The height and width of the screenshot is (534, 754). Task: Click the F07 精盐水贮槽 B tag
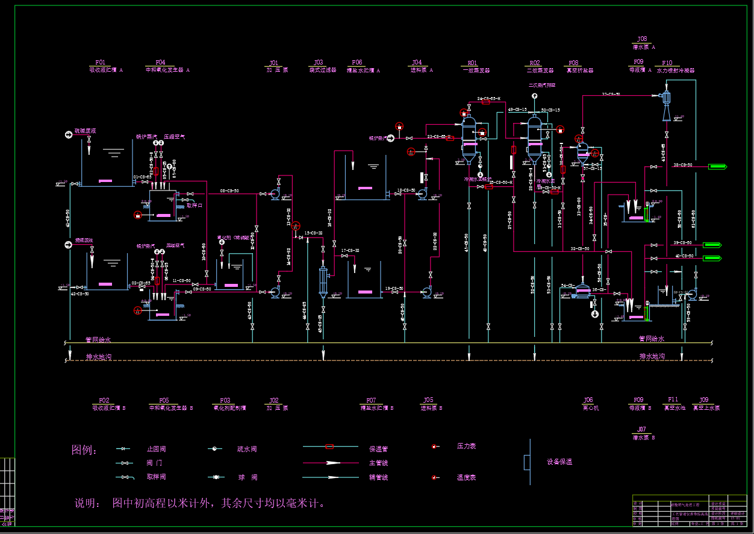(x=376, y=404)
